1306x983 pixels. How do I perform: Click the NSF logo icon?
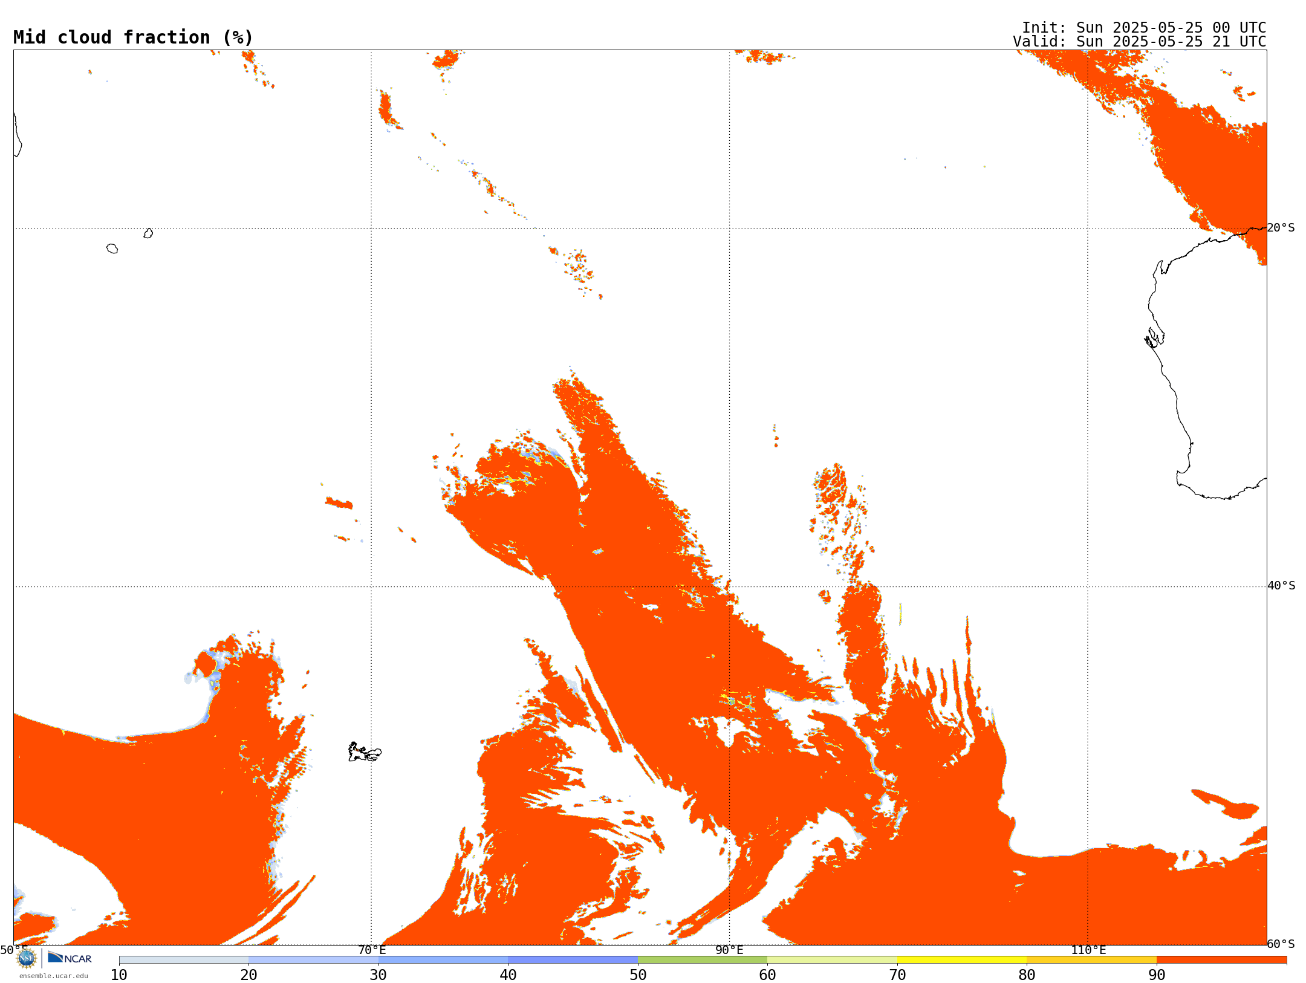[27, 958]
